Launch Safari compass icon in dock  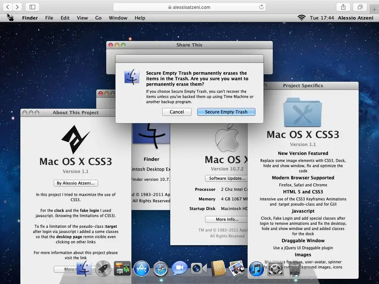(x=160, y=268)
